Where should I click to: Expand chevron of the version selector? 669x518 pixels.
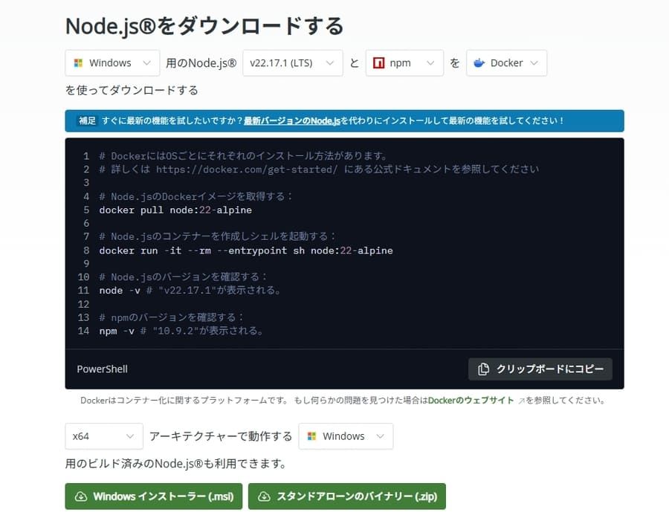click(330, 63)
